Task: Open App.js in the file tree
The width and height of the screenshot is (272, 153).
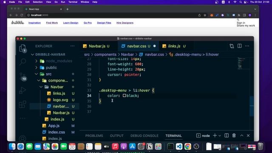Action: pos(54,126)
